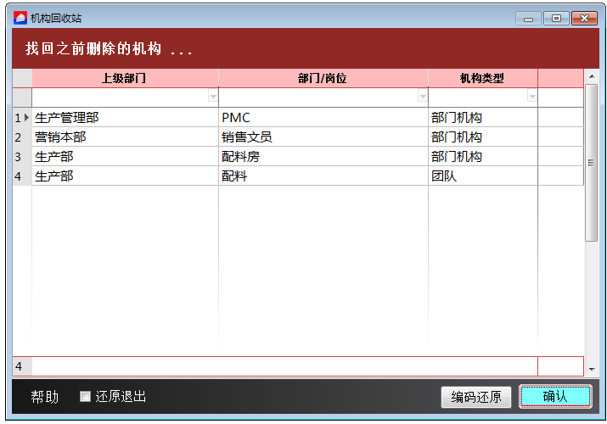Select the PMC cell

323,118
